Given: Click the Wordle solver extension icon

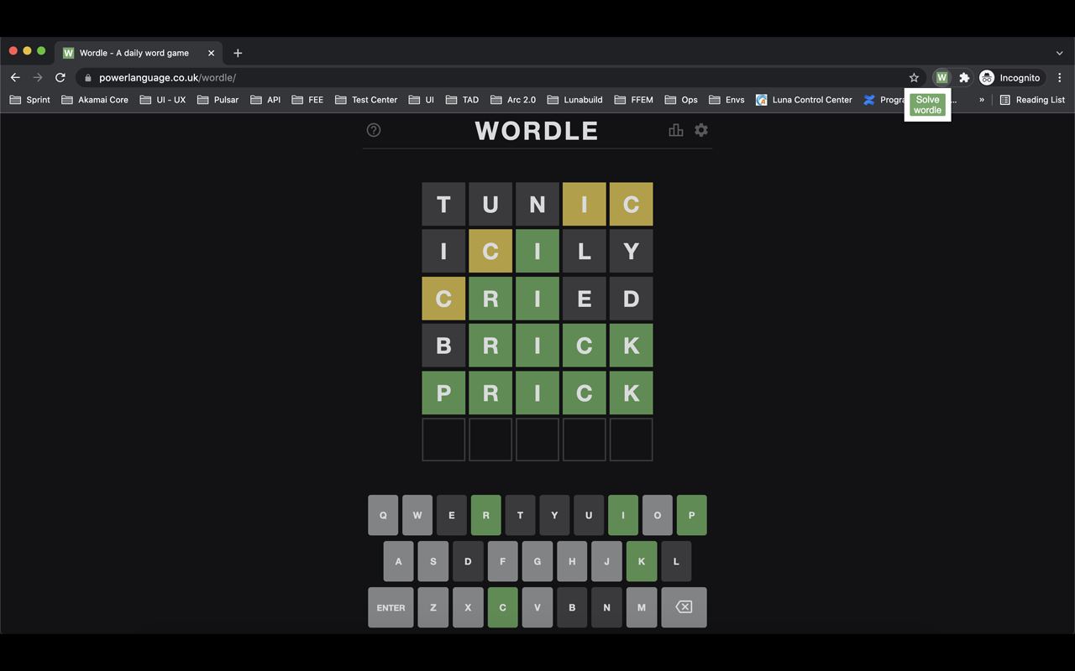Looking at the screenshot, I should (941, 77).
